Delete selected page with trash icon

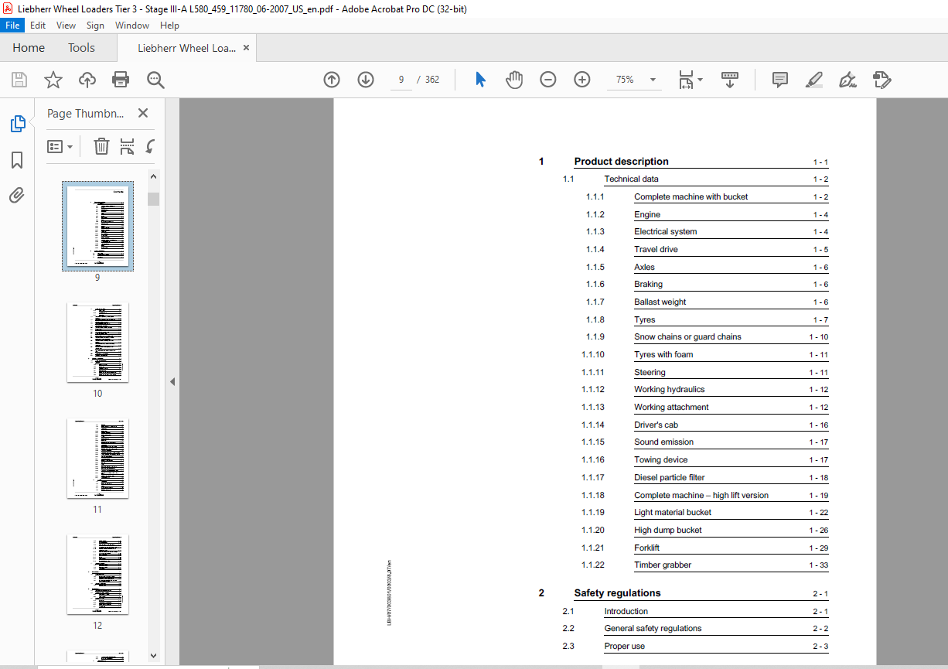point(101,146)
